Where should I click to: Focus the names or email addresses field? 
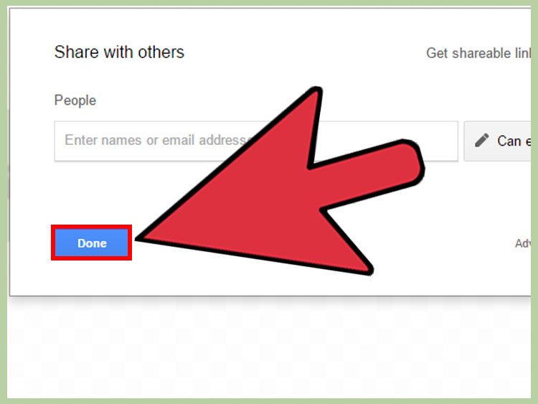coord(256,141)
